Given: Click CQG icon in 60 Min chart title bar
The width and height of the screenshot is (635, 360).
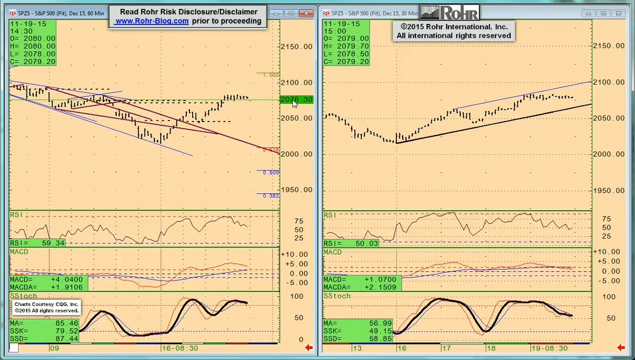Looking at the screenshot, I should tap(13, 13).
